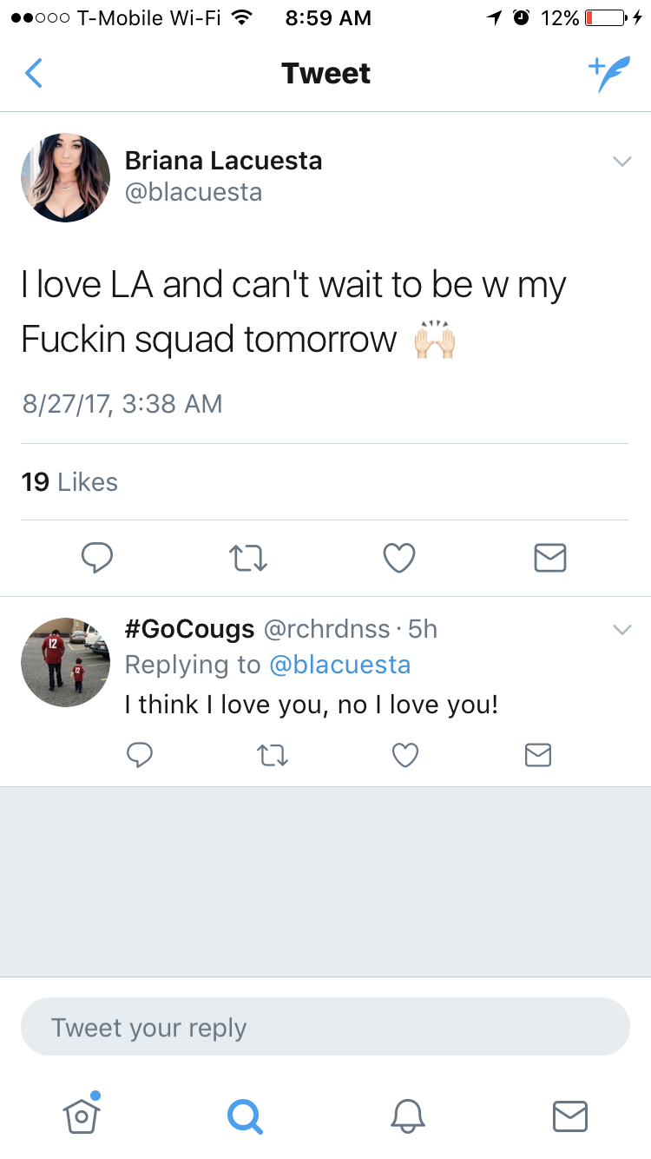
Task: Retweet Briana Lacuesta's tweet
Action: click(x=248, y=558)
